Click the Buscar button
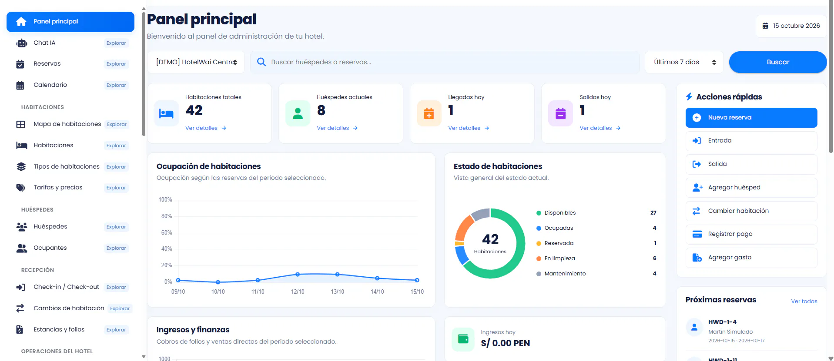This screenshot has width=834, height=361. [778, 62]
